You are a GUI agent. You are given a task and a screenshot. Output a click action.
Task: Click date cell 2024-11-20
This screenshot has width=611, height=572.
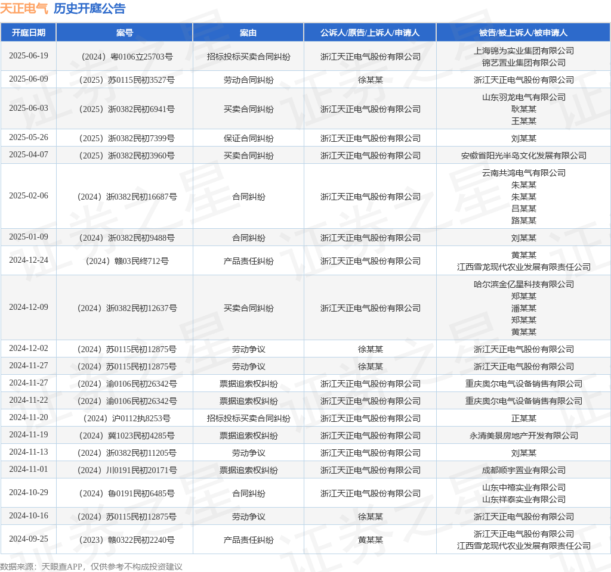tap(29, 417)
